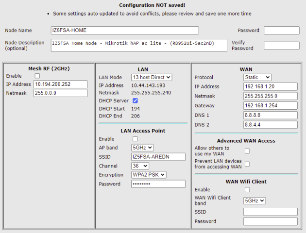Click the DHCP End value 206
Image resolution: width=306 pixels, height=233 pixels.
point(136,116)
